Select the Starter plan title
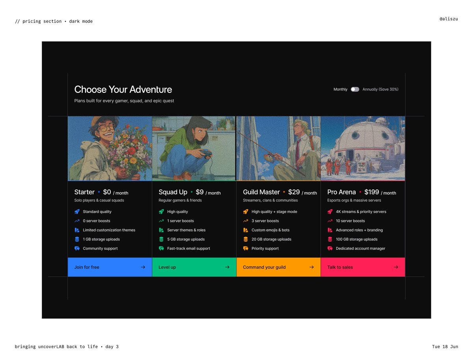Viewport: 473px width, 360px height. (84, 192)
